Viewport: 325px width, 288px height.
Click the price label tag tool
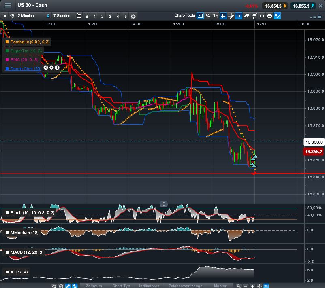click(x=262, y=16)
